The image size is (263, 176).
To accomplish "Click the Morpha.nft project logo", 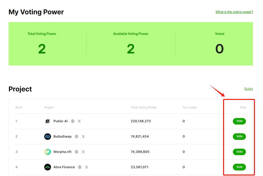I will pos(48,152).
